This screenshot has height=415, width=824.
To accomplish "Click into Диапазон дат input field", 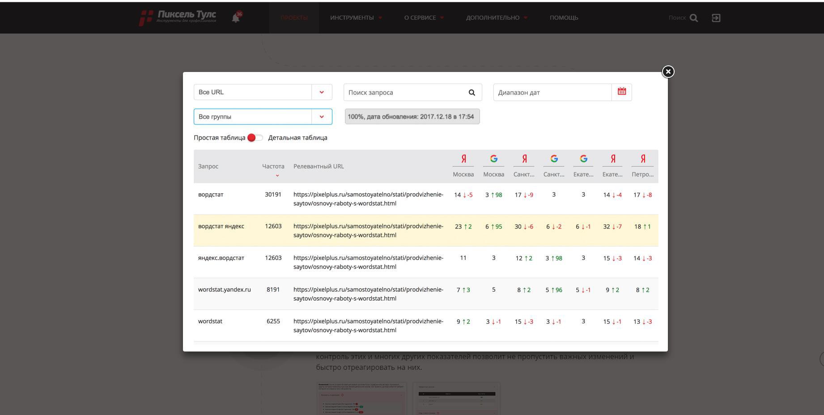I will [552, 92].
